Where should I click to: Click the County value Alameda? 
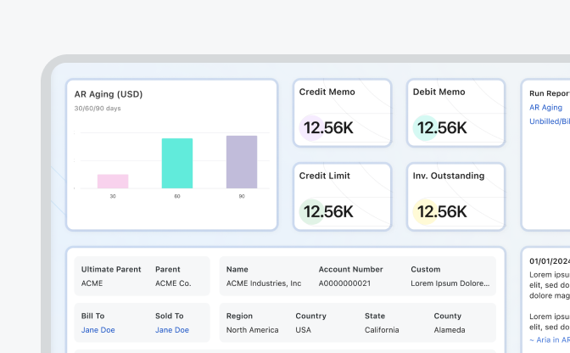449,330
